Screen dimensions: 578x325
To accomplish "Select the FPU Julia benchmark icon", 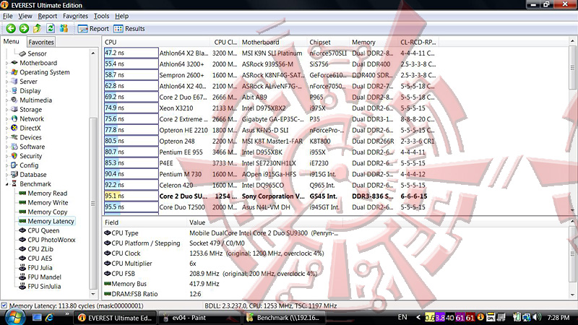I will coord(22,267).
